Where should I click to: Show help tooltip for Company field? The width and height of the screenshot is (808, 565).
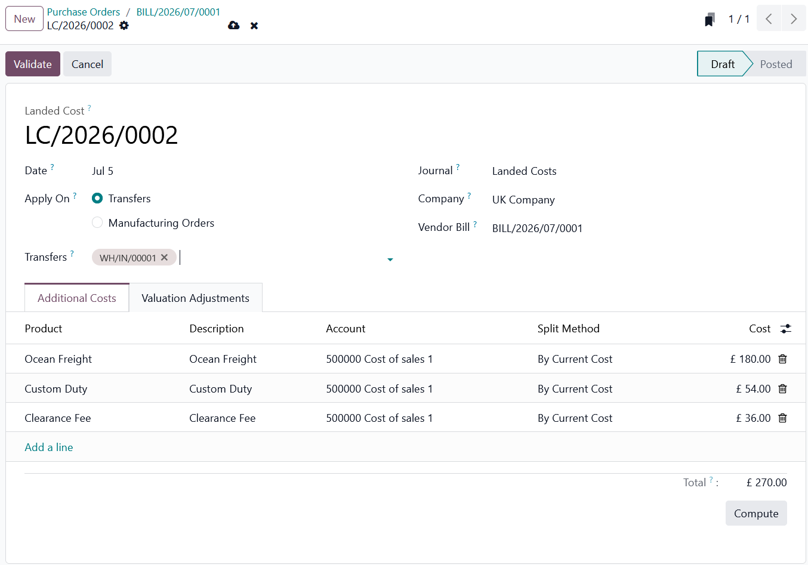(469, 196)
